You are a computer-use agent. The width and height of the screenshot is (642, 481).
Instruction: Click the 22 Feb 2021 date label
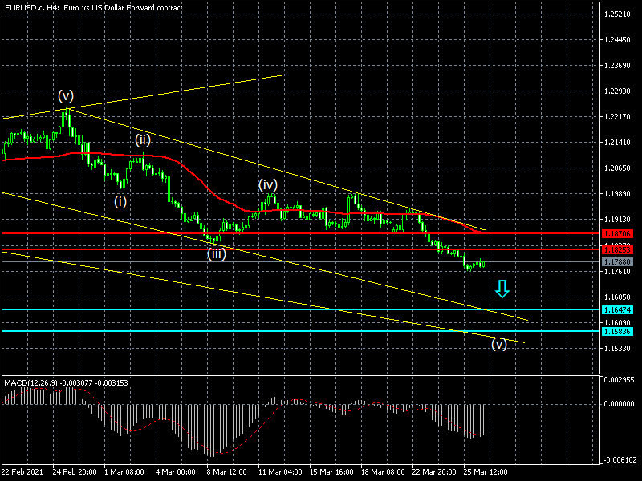tap(22, 472)
